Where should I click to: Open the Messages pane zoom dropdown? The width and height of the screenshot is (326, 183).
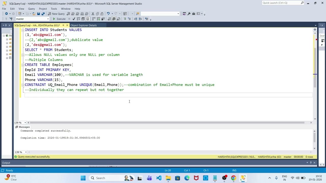coord(26,152)
